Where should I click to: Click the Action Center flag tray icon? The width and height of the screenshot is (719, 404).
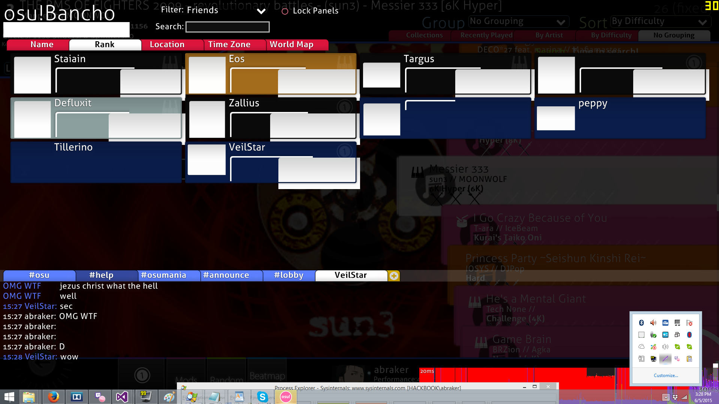click(x=689, y=323)
